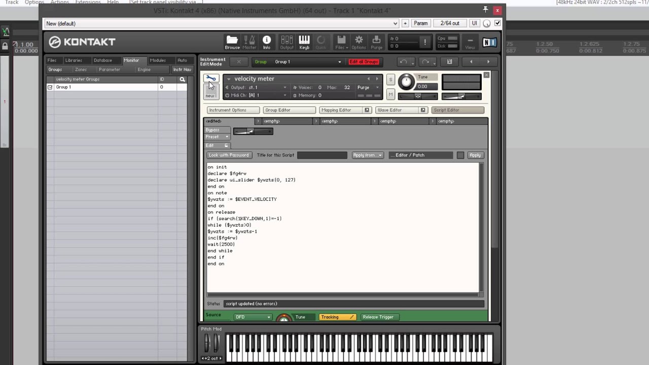Switch to the Database tab

103,60
